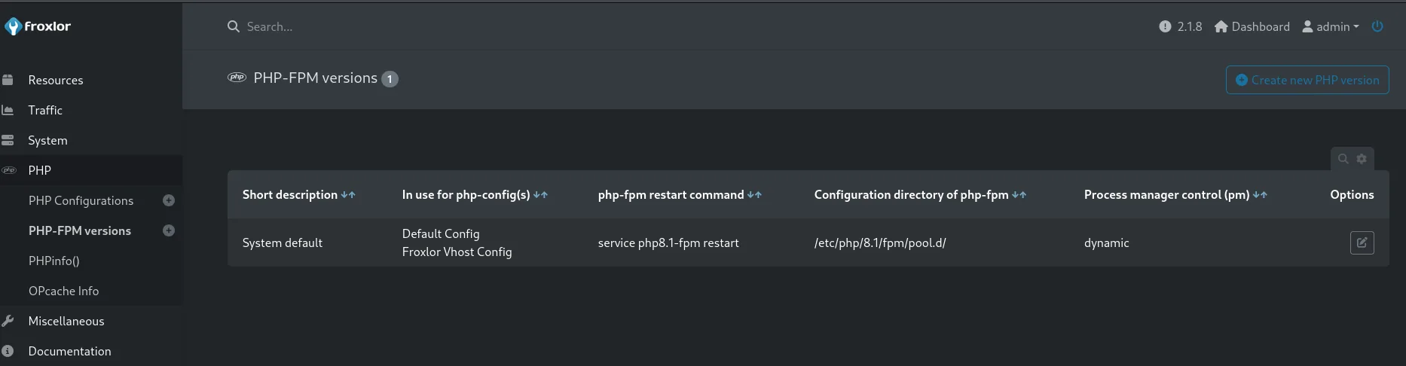The image size is (1406, 366).
Task: Click the search magnifier icon in header
Action: [x=234, y=26]
